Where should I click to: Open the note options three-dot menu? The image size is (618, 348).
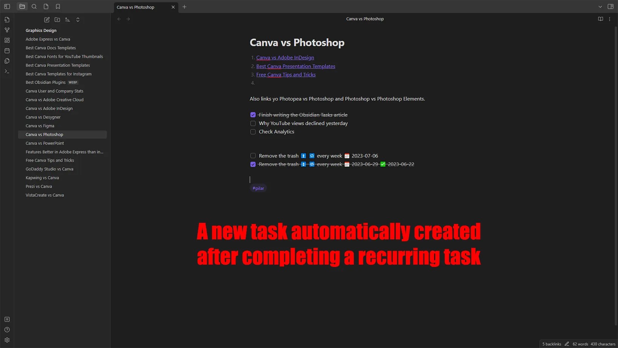click(x=609, y=19)
